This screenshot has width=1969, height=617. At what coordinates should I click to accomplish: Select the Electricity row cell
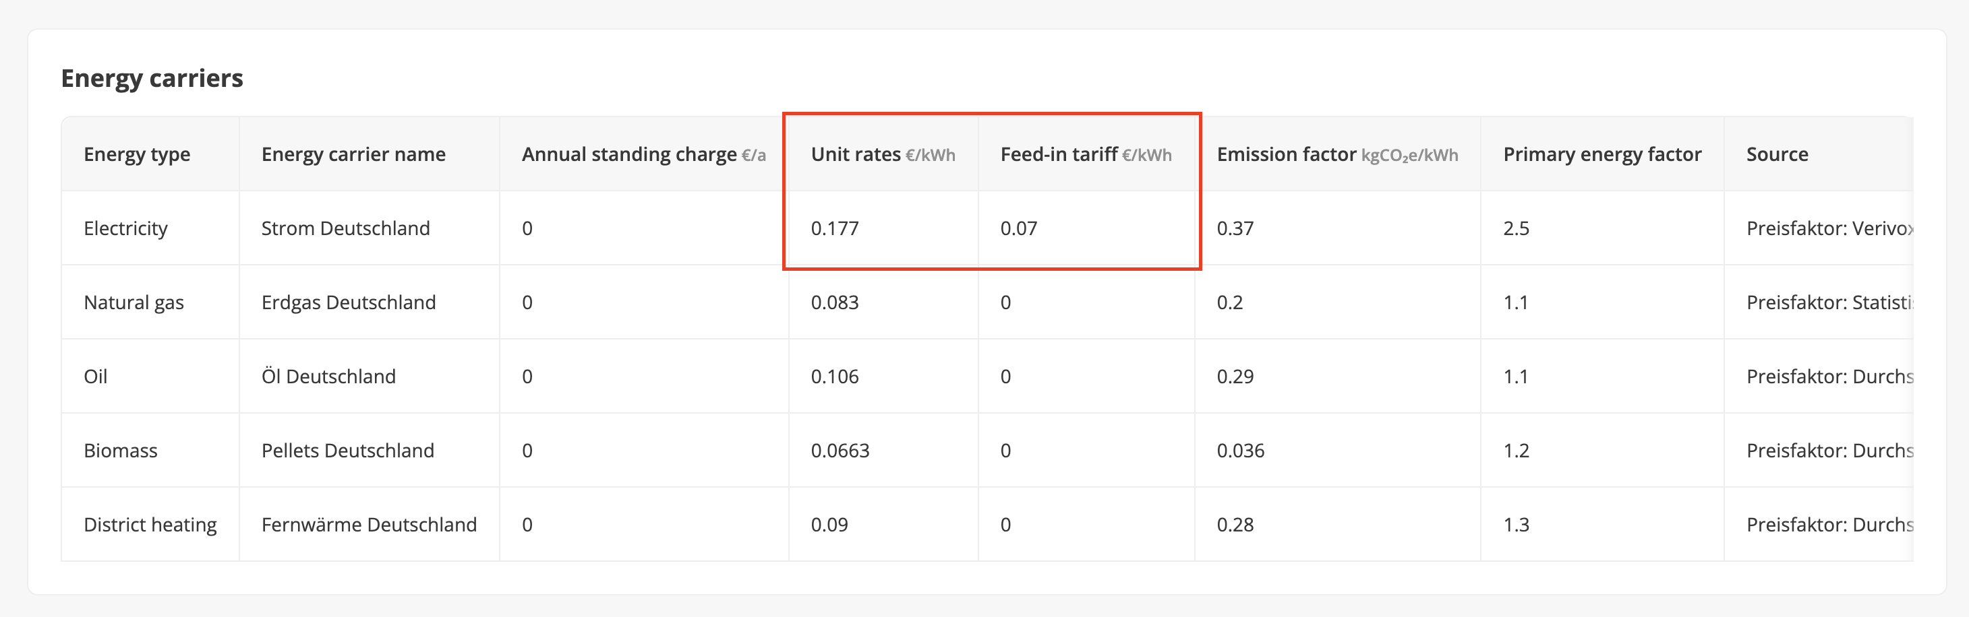tap(125, 228)
